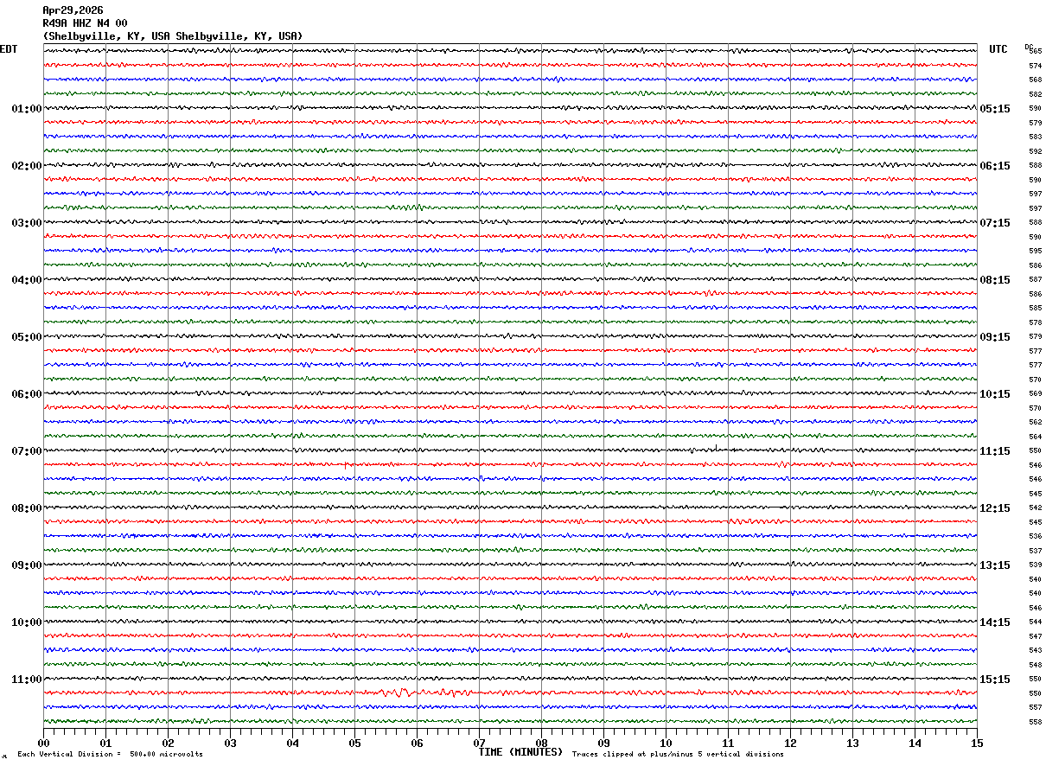Click the 11 minute tick label

(728, 743)
